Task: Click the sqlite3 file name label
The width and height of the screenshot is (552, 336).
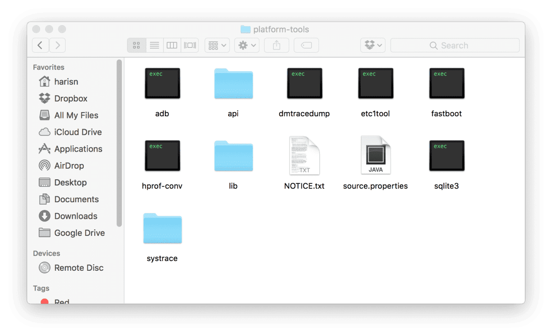Action: tap(447, 186)
